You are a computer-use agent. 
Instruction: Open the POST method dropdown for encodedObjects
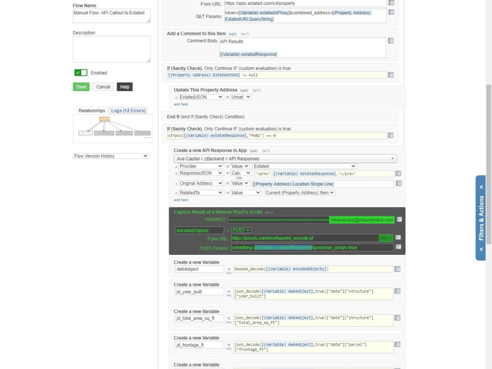click(242, 230)
